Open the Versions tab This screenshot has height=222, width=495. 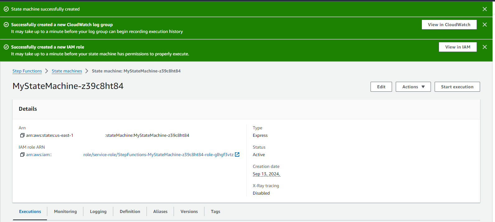pyautogui.click(x=189, y=211)
